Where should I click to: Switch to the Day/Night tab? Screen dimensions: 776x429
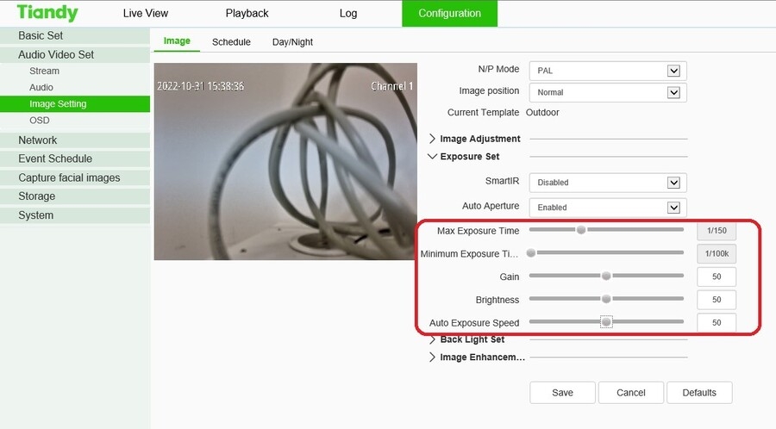[292, 42]
